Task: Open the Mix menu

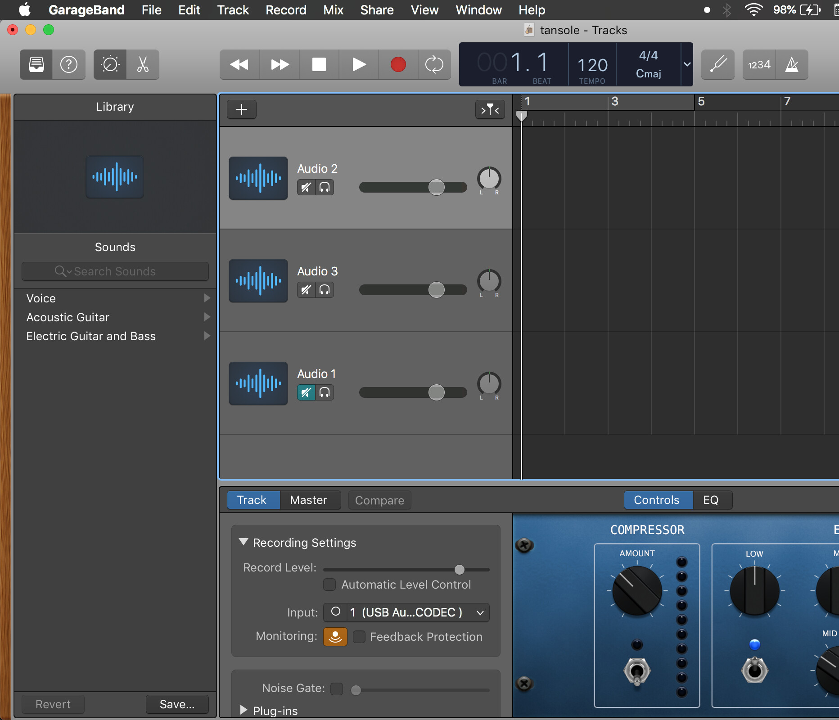Action: point(333,10)
